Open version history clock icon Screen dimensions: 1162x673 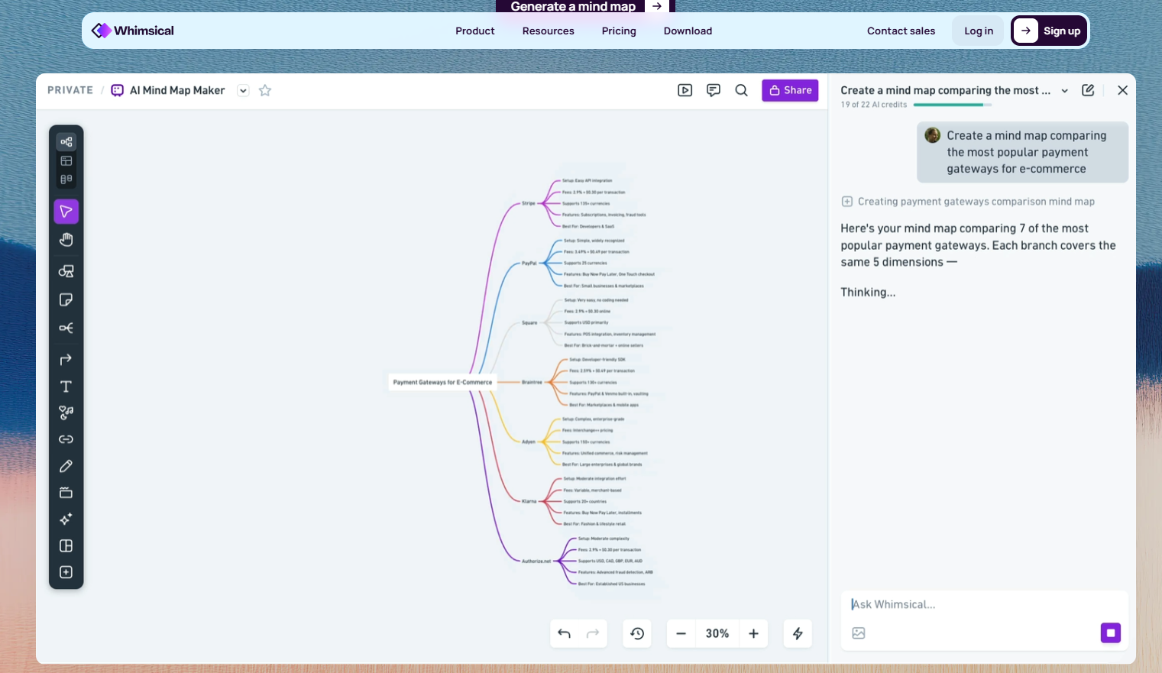[x=637, y=633]
